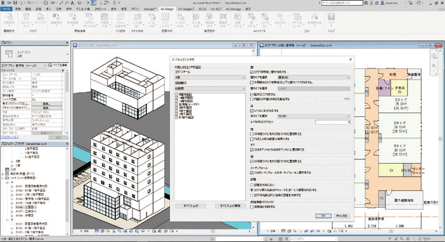The height and width of the screenshot is (242, 445).
Task: Click the 仕上表作成 ribbon icon
Action: (196, 19)
